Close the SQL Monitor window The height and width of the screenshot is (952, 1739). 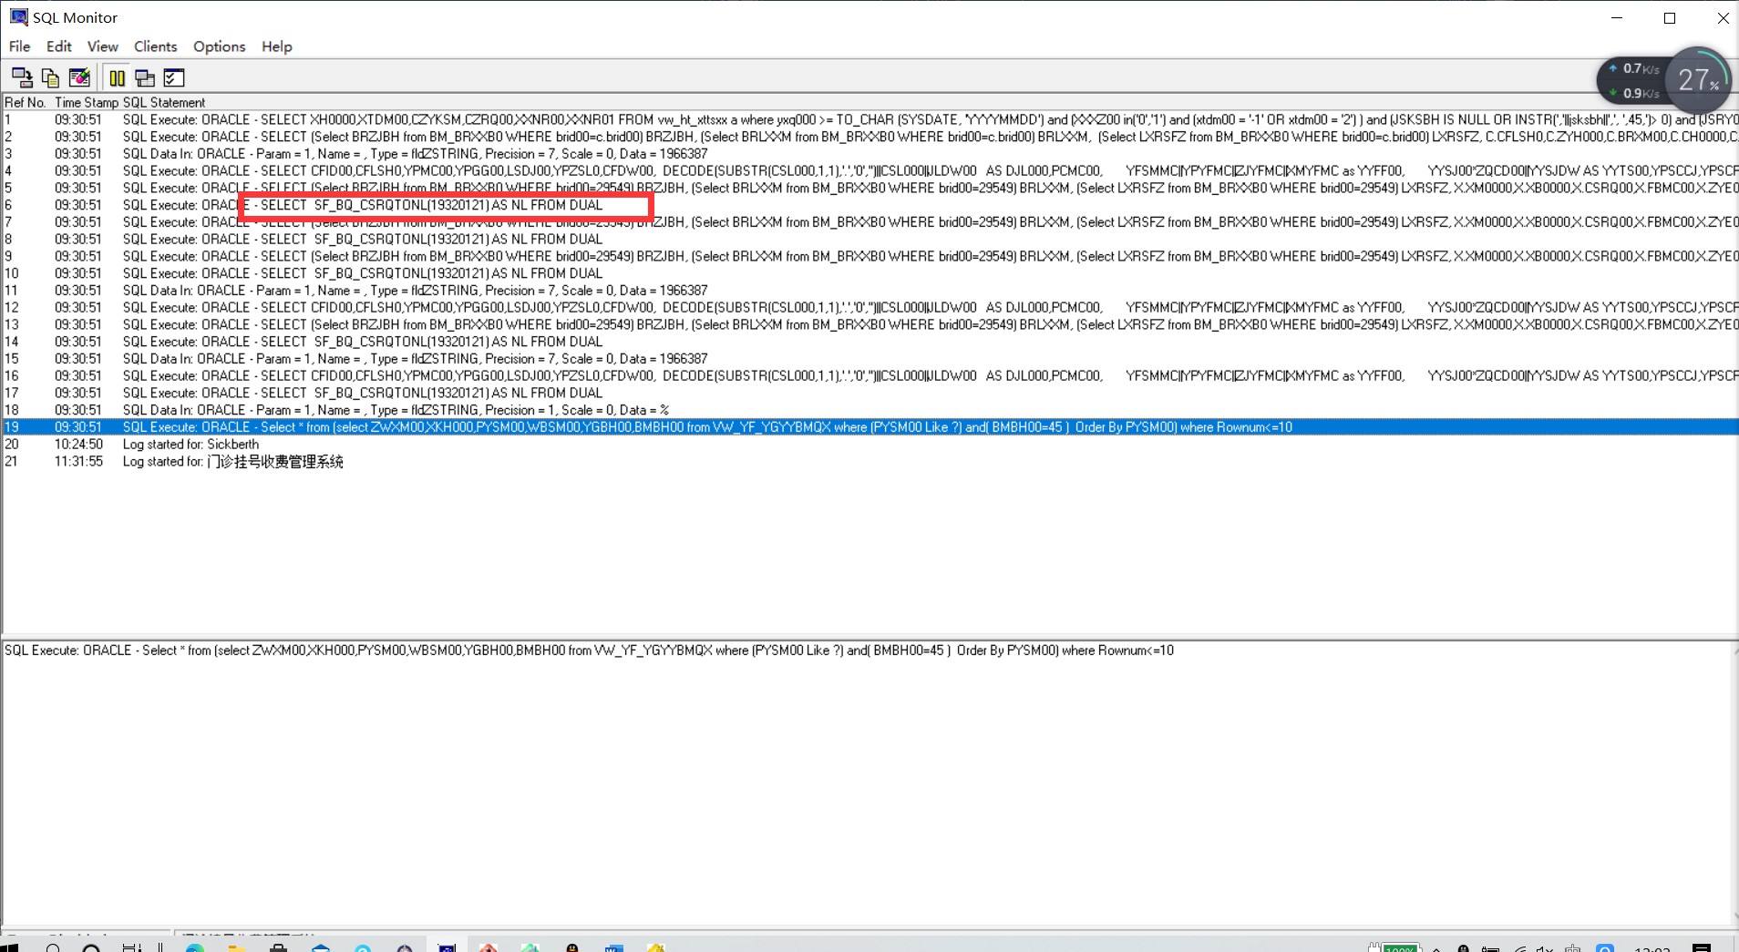1722,18
